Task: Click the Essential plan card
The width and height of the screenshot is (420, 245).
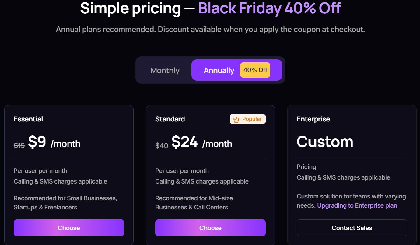Action: [x=69, y=173]
